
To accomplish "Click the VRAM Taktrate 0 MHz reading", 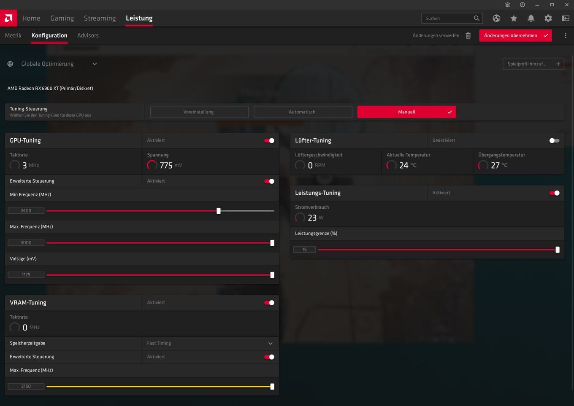I will [x=24, y=328].
